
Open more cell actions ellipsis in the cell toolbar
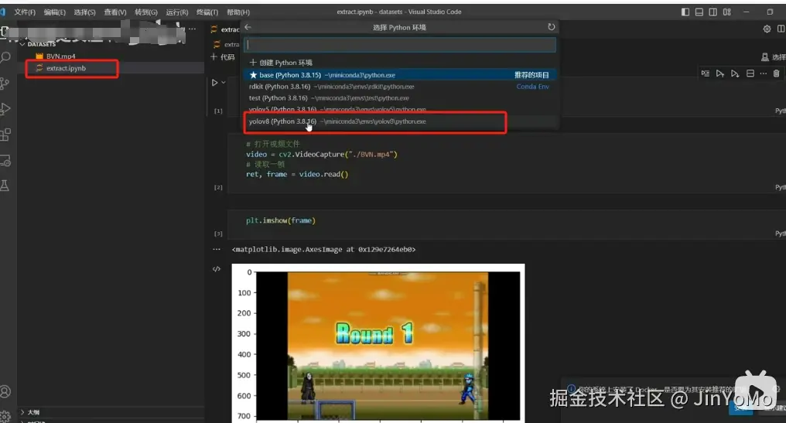763,73
